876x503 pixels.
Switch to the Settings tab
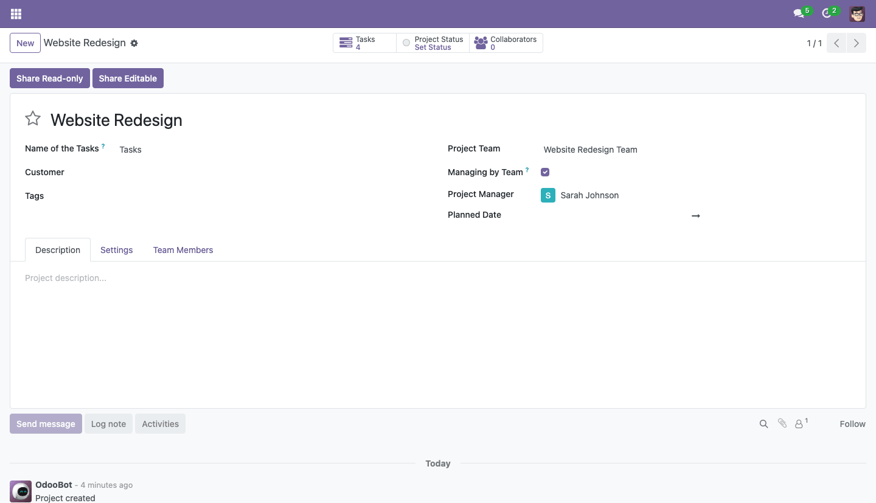pos(117,250)
